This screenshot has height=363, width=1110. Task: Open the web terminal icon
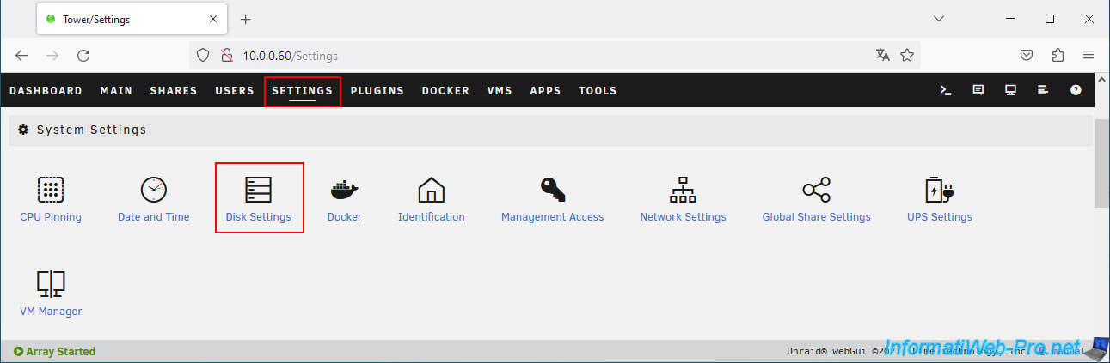[x=945, y=90]
